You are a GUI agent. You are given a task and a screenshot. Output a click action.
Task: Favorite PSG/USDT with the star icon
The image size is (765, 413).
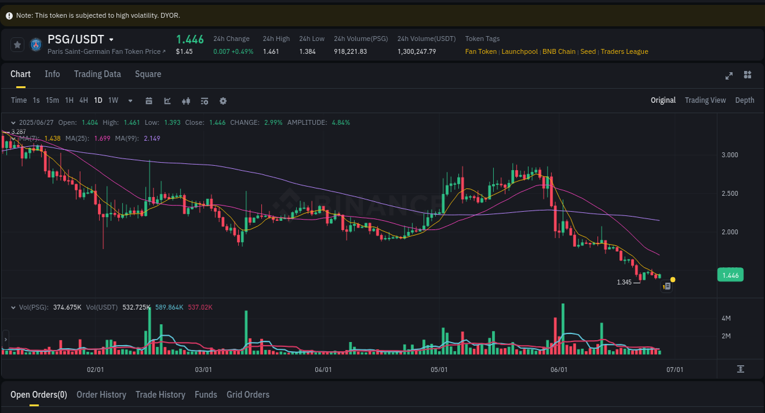[17, 44]
